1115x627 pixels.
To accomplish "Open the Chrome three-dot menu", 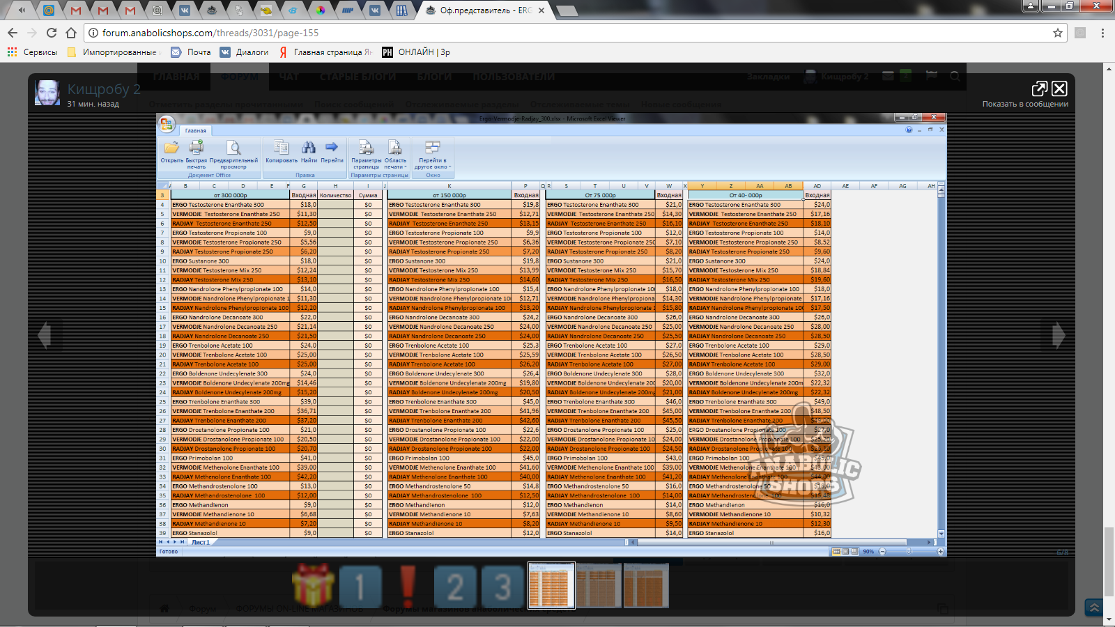I will 1102,33.
